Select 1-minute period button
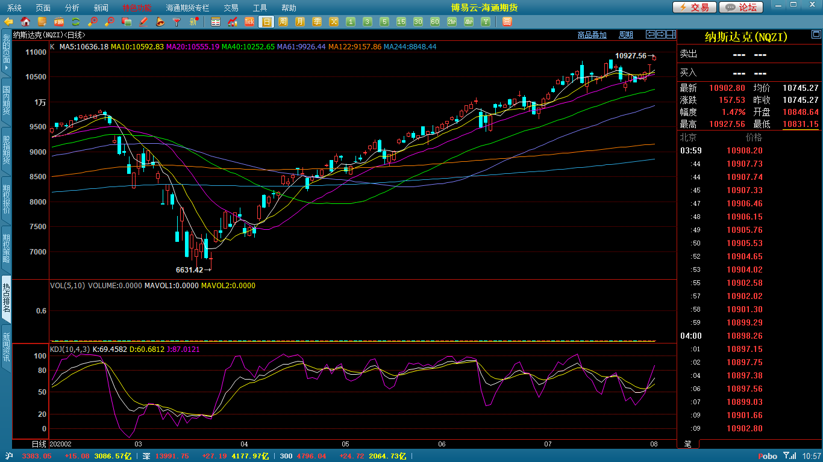This screenshot has height=462, width=823. click(x=351, y=22)
